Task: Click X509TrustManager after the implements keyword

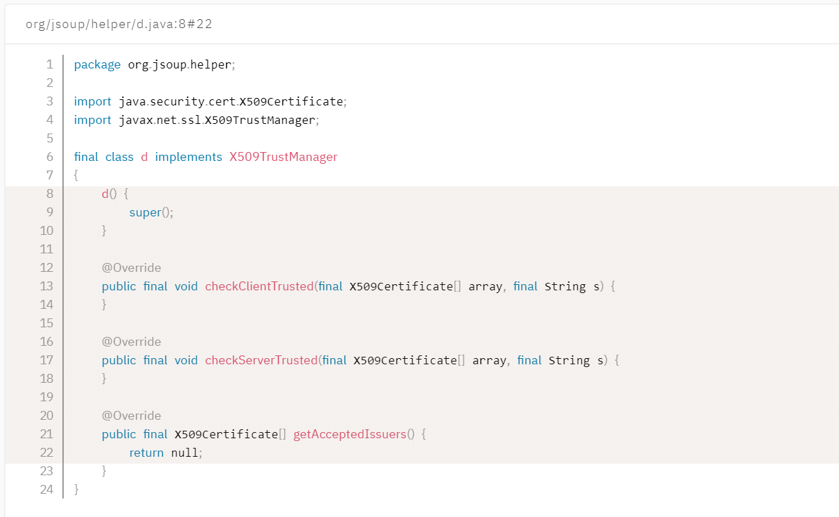Action: 283,157
